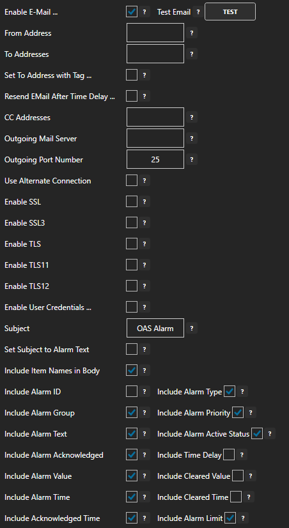The width and height of the screenshot is (289, 528).
Task: Open help icon for Enable SSL
Action: point(144,202)
